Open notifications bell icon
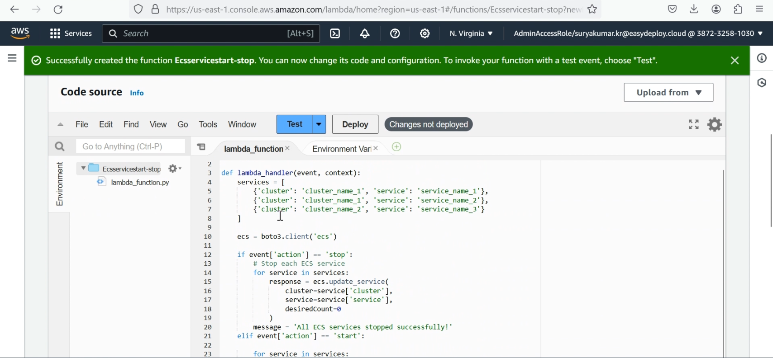The height and width of the screenshot is (358, 773). [365, 33]
